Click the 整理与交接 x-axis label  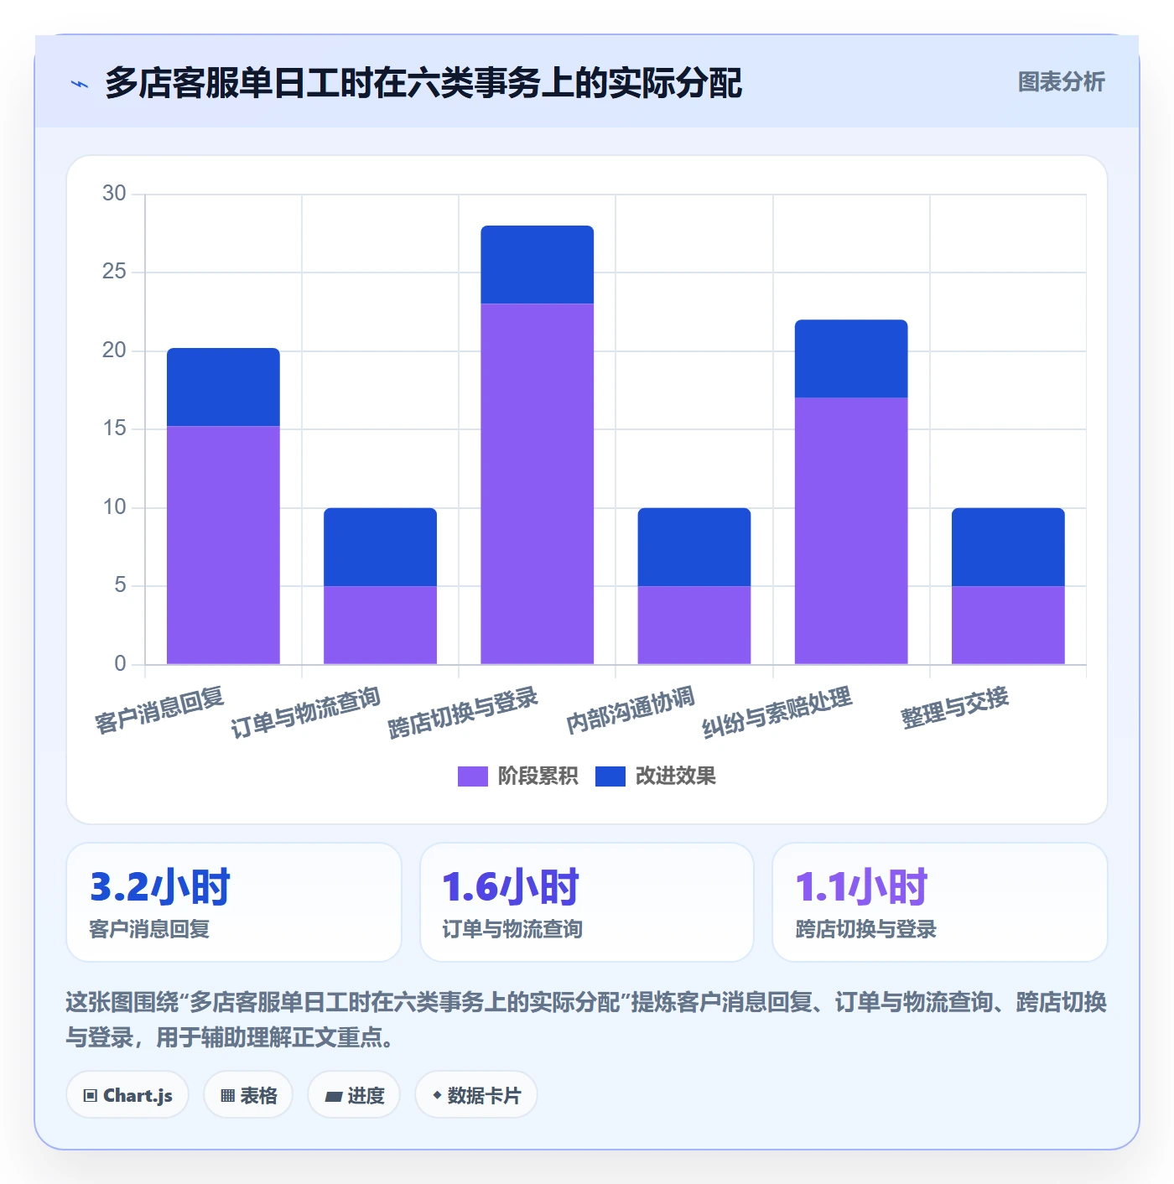[955, 708]
